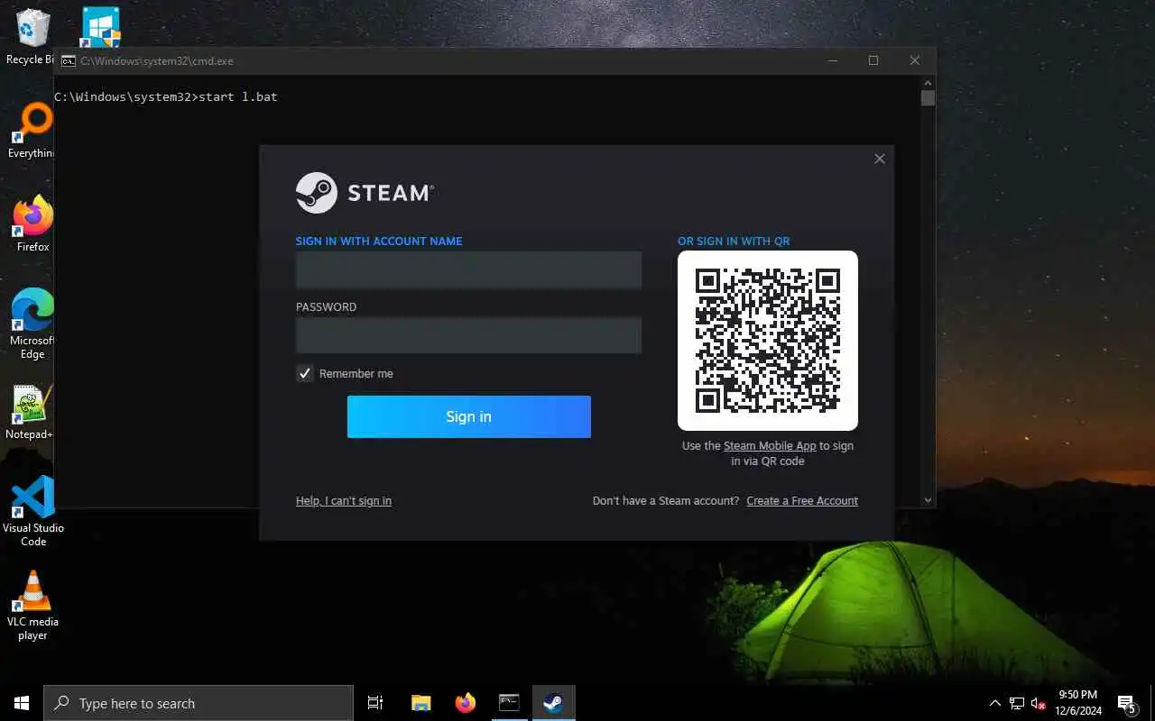Open Task View from the taskbar
The height and width of the screenshot is (721, 1155).
coord(375,703)
